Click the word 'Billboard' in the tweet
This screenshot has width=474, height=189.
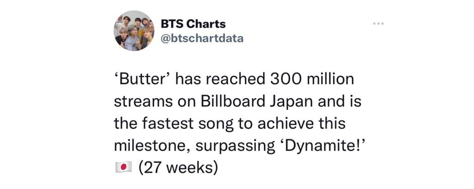pyautogui.click(x=231, y=102)
